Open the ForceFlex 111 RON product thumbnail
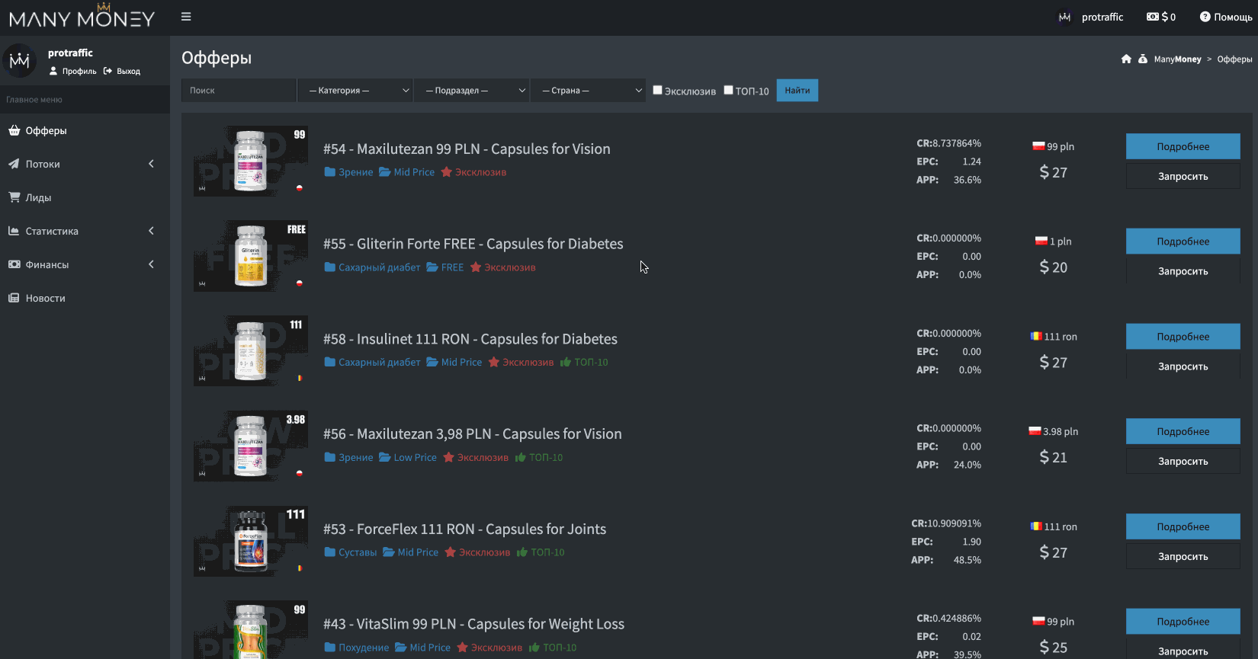The image size is (1258, 659). pos(251,541)
